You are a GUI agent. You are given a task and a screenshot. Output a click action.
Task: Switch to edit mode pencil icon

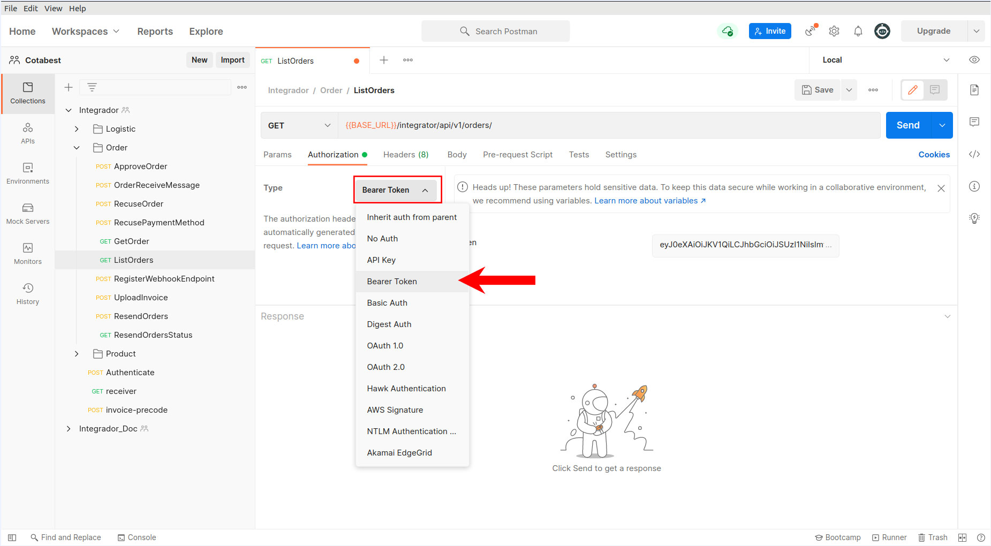click(913, 90)
